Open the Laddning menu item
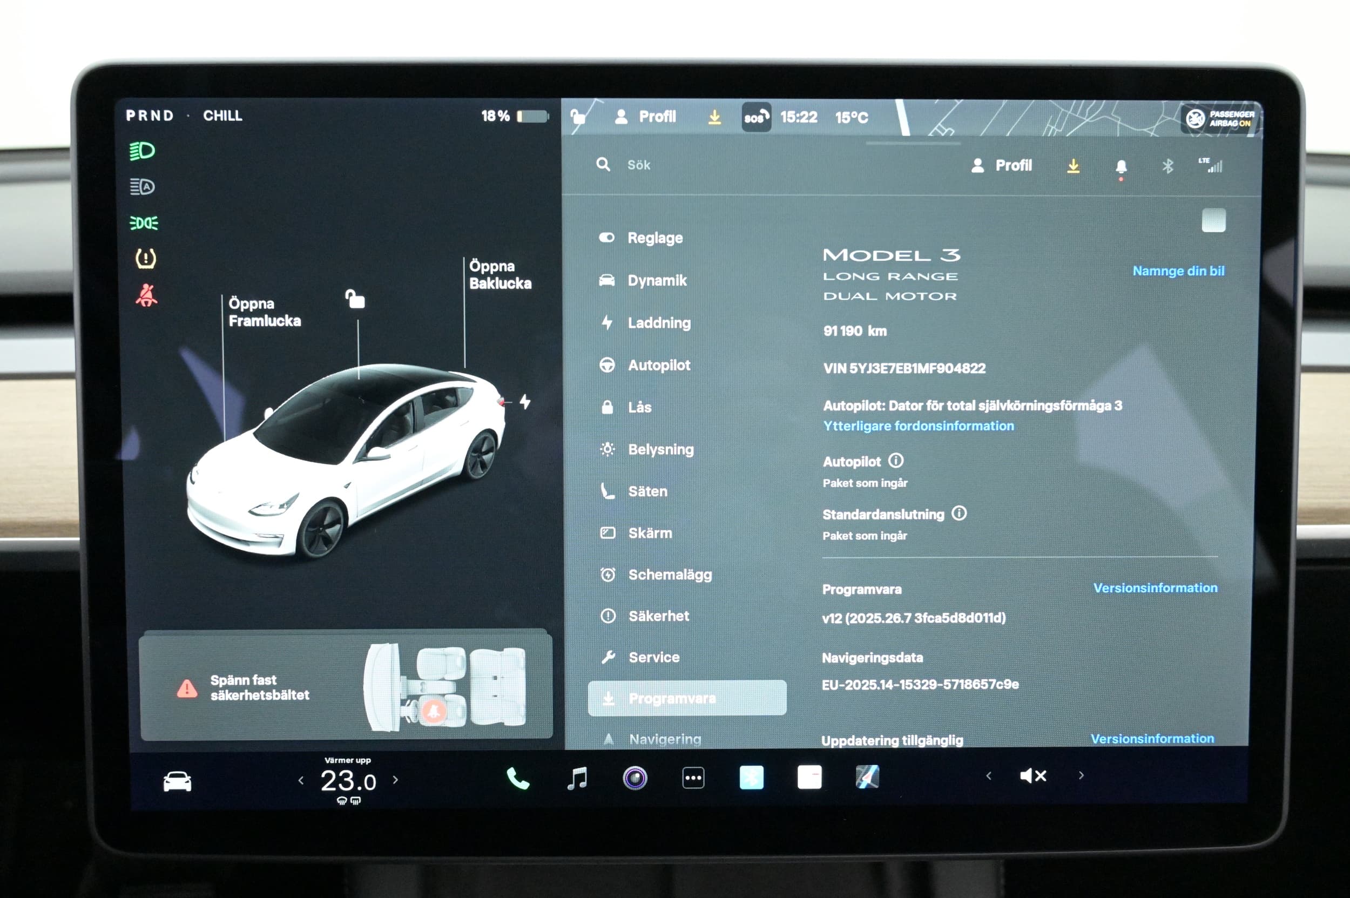This screenshot has height=898, width=1350. point(659,323)
